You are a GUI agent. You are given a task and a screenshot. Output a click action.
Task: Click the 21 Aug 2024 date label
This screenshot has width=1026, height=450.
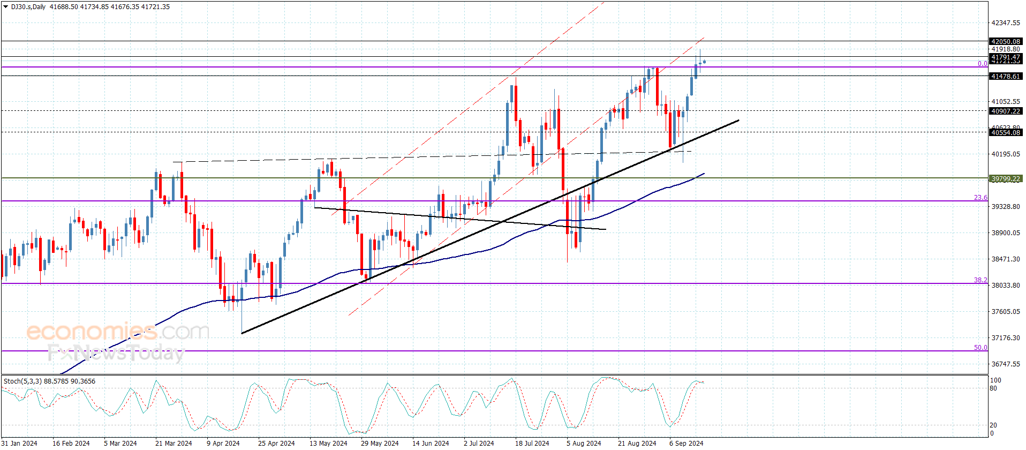[637, 444]
